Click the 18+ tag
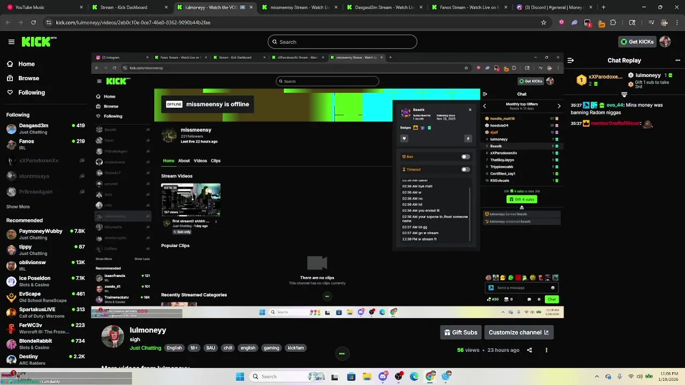The image size is (685, 385). pos(194,348)
